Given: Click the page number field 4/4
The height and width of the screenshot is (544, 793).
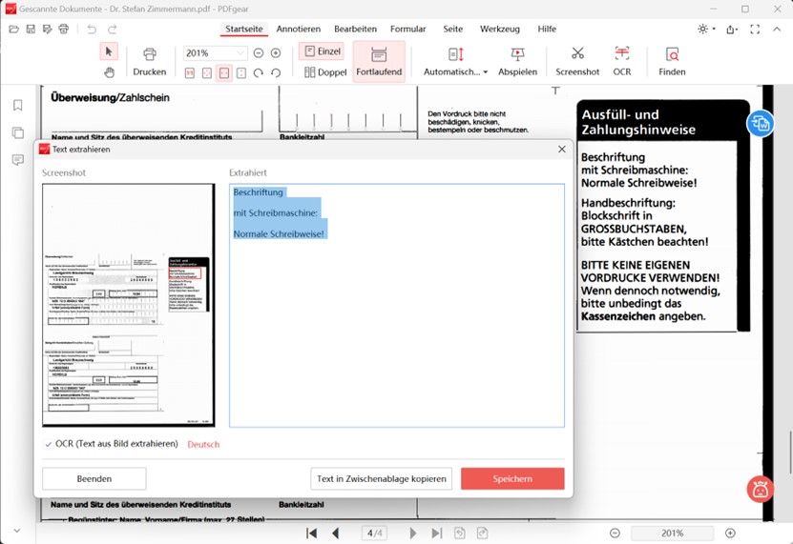Looking at the screenshot, I should [x=374, y=533].
